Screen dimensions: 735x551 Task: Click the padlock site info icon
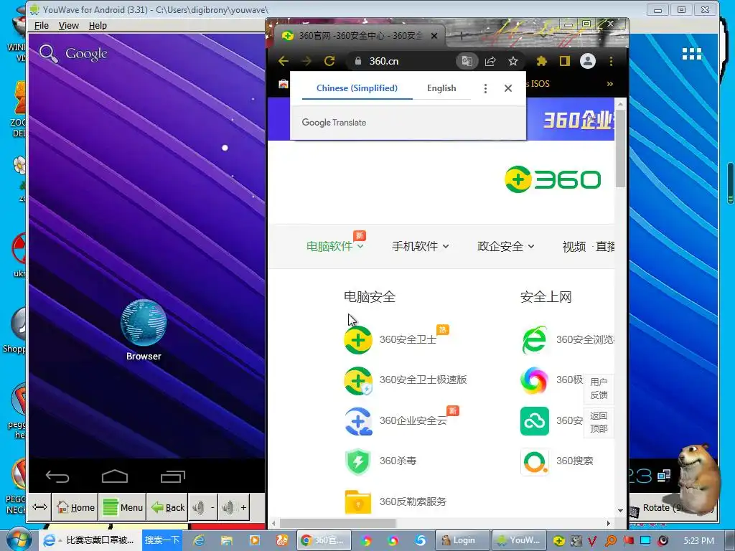pos(358,61)
